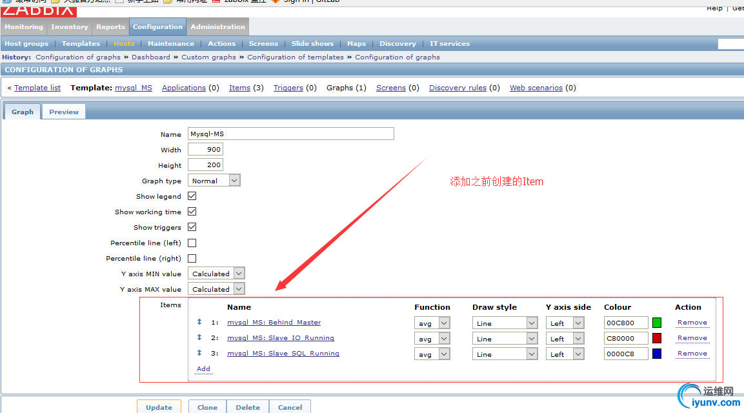This screenshot has width=744, height=413.
Task: Open the mysql_MS template link
Action: tap(134, 88)
